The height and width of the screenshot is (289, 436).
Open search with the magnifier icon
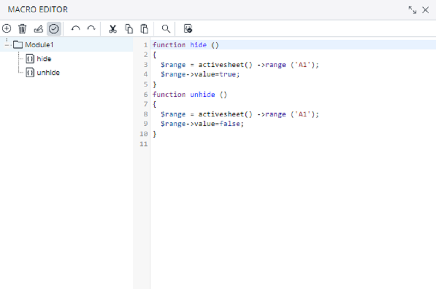click(x=166, y=29)
